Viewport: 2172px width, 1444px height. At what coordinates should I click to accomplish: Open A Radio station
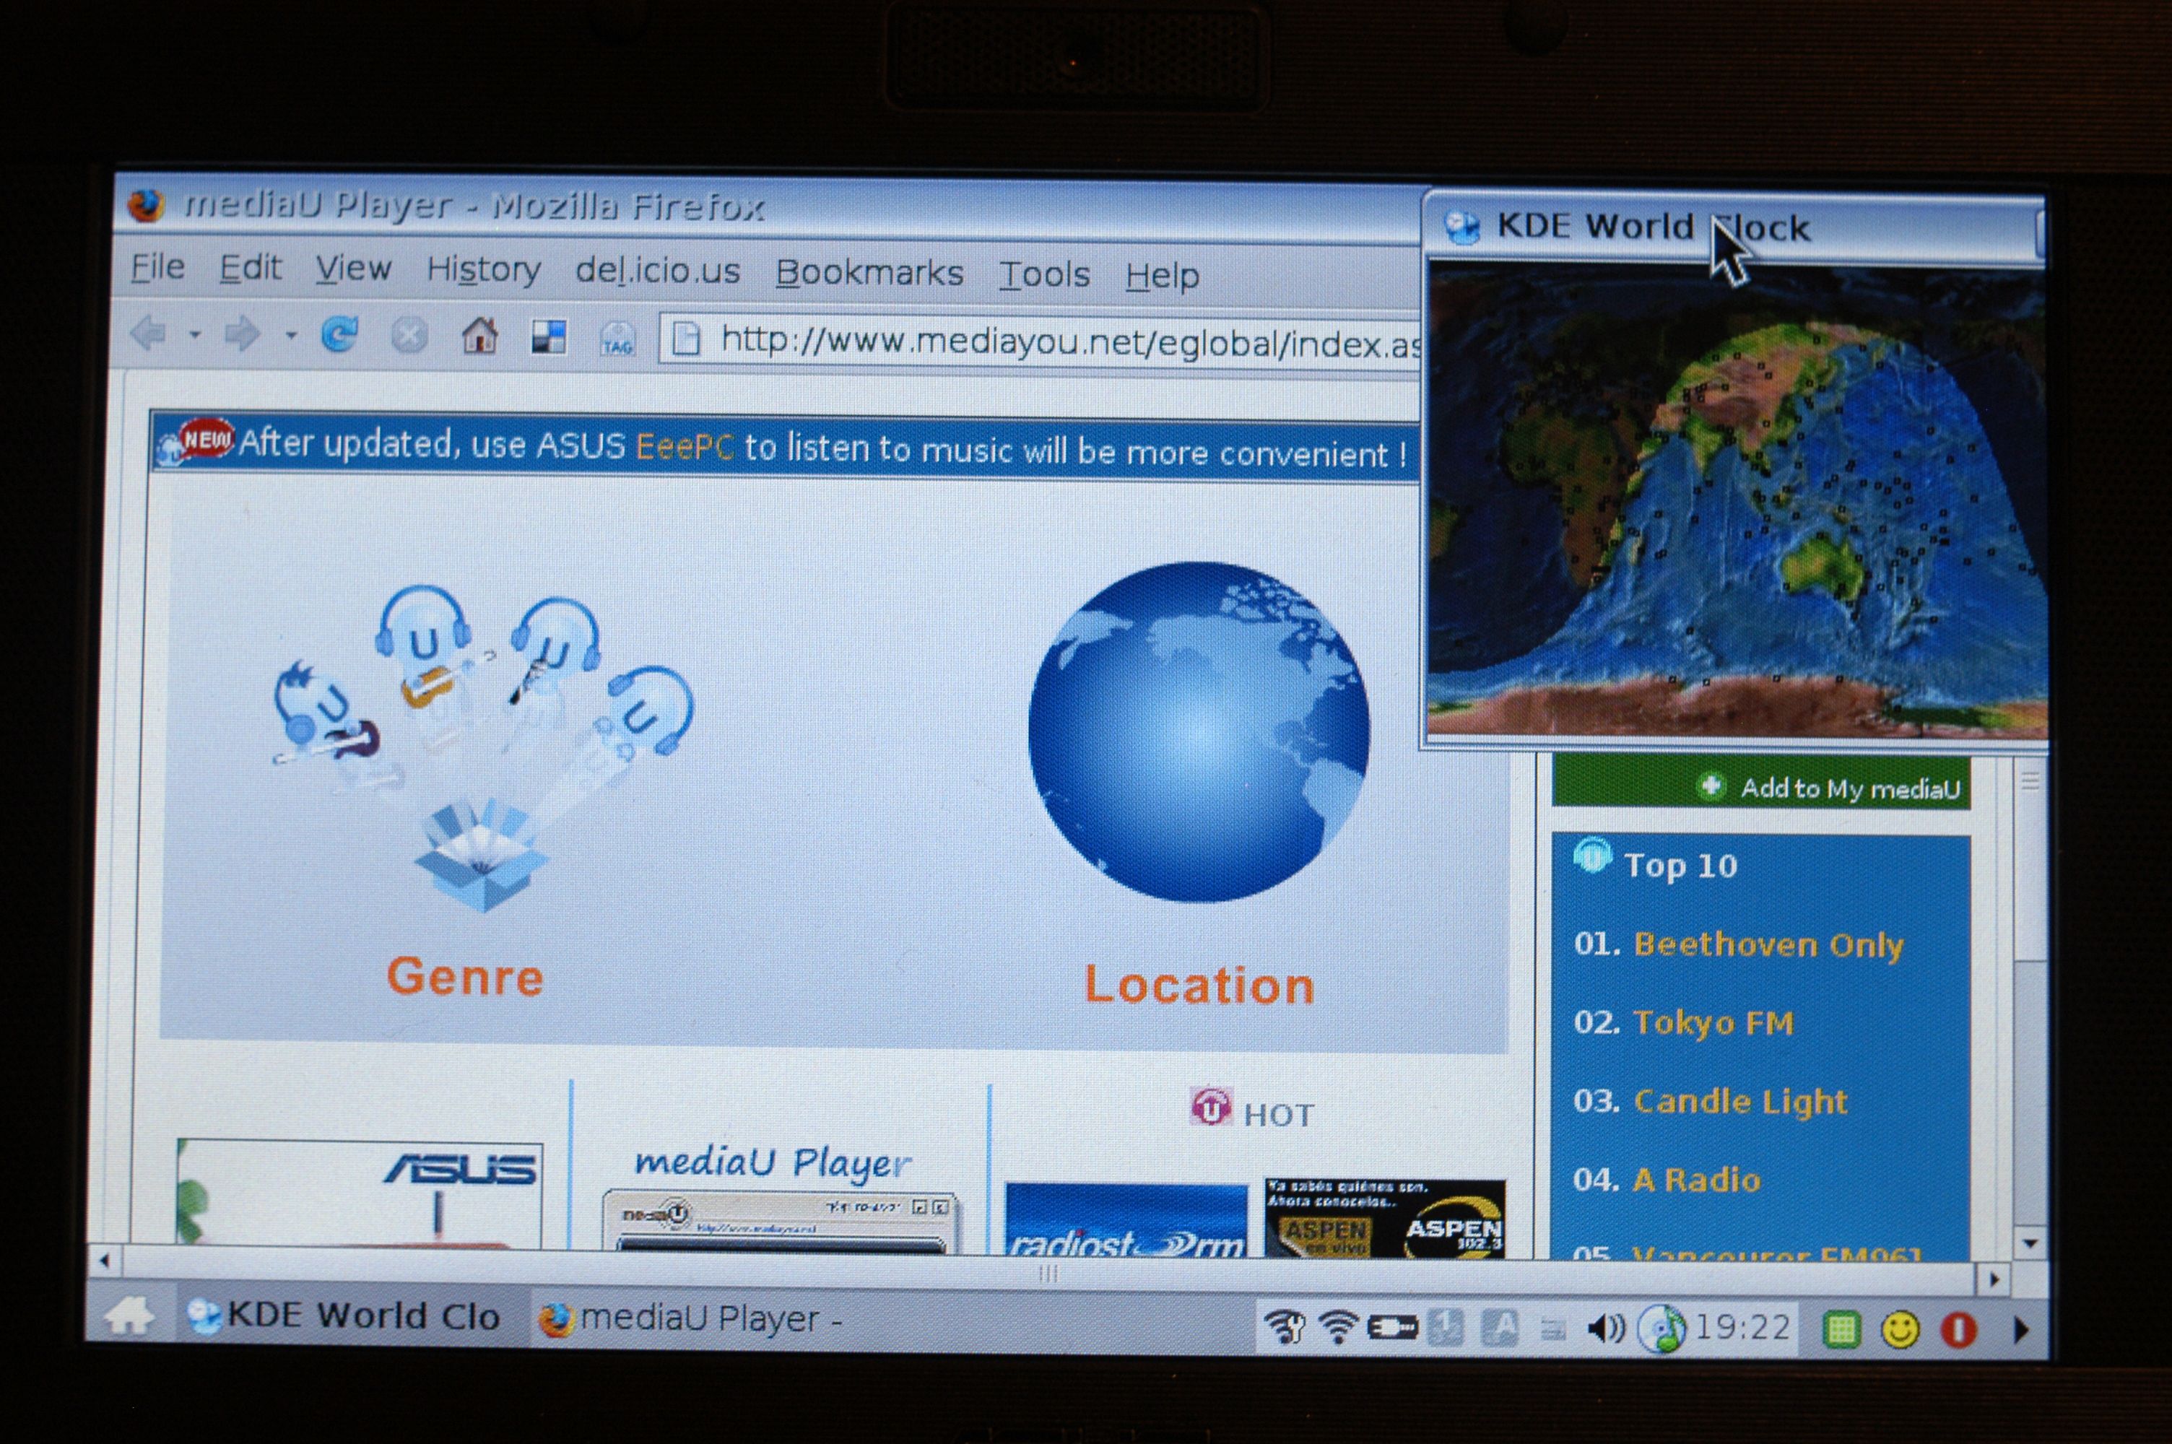click(1696, 1180)
